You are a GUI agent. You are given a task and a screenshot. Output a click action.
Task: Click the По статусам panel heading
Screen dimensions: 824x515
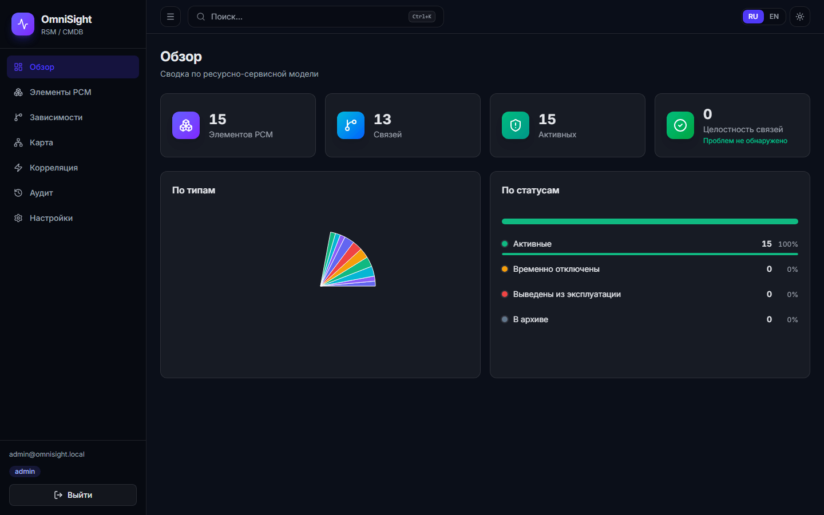tap(530, 190)
